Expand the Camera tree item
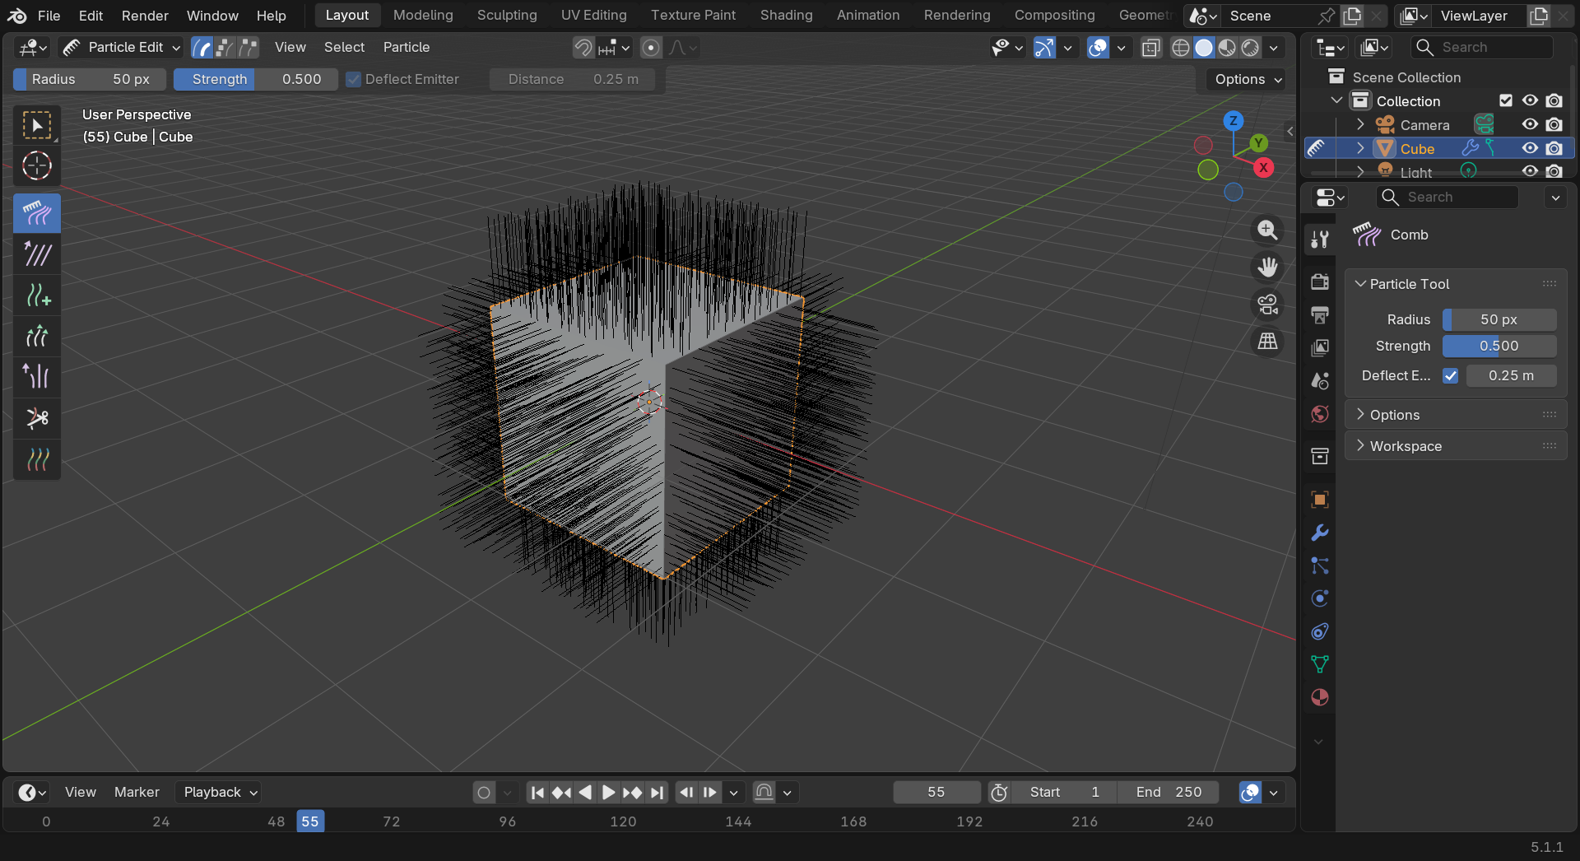Screen dimensions: 1580x861 click(1360, 124)
